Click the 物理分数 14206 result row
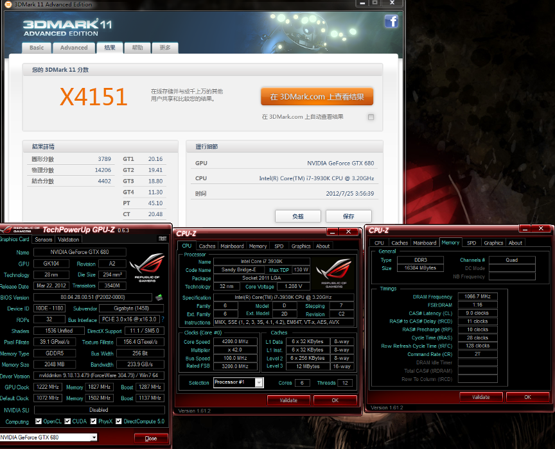This screenshot has height=449, width=555. 71,170
